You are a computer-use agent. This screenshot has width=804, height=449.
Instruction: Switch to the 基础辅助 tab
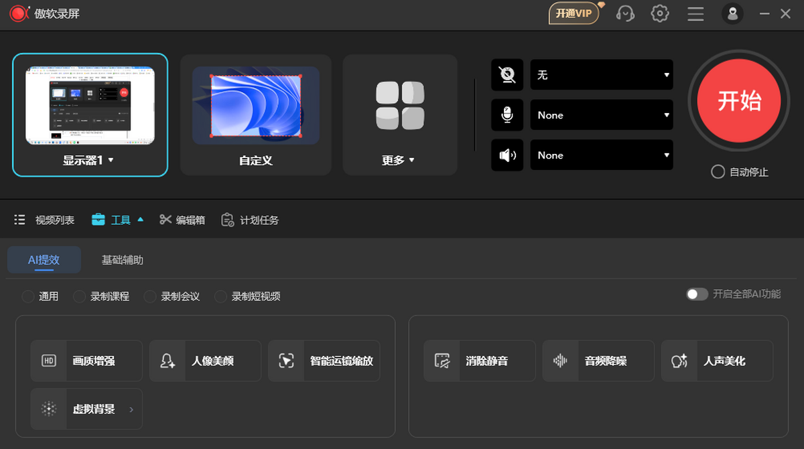click(123, 260)
